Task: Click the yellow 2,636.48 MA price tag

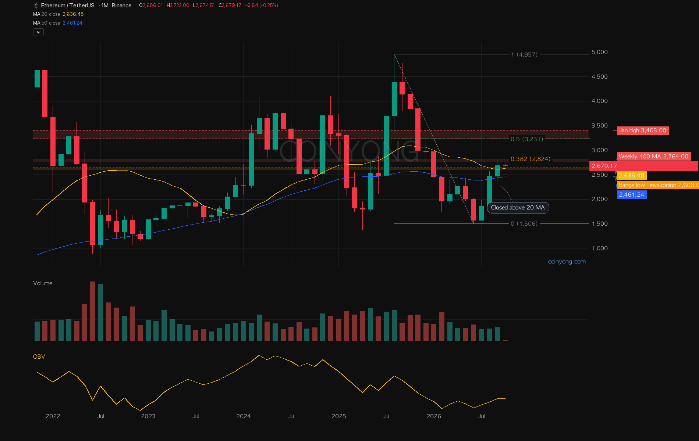Action: click(x=632, y=176)
